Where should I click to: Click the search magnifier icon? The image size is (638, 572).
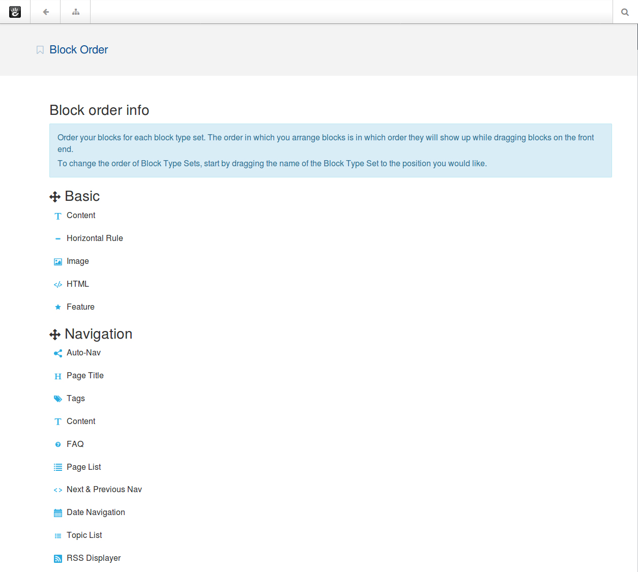tap(625, 12)
